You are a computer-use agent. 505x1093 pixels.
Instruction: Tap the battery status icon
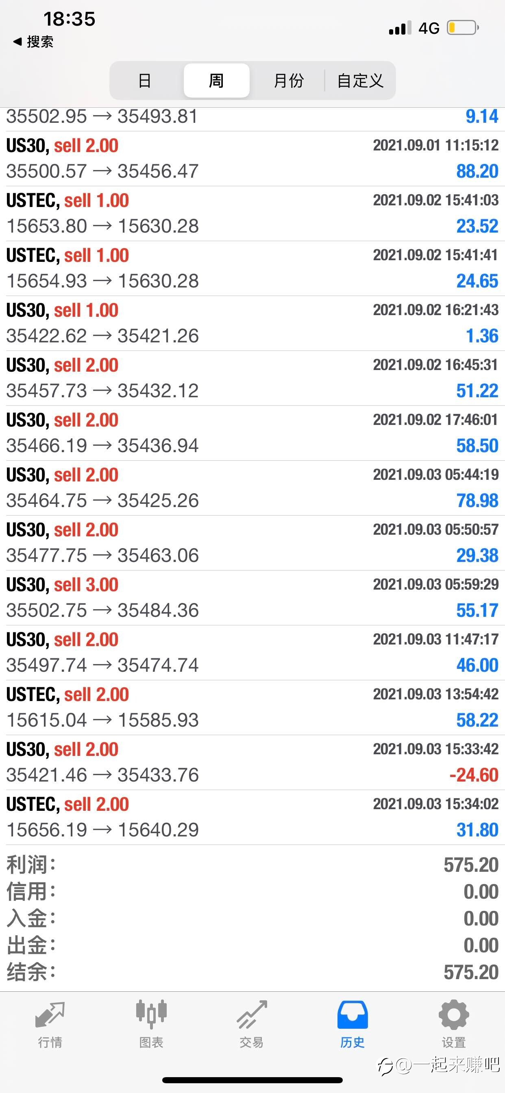click(463, 28)
